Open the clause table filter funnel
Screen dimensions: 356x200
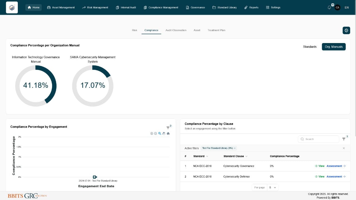point(344,139)
